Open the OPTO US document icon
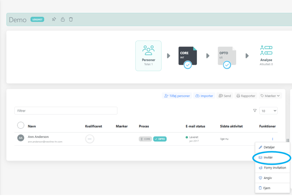The width and height of the screenshot is (292, 196). (227, 56)
